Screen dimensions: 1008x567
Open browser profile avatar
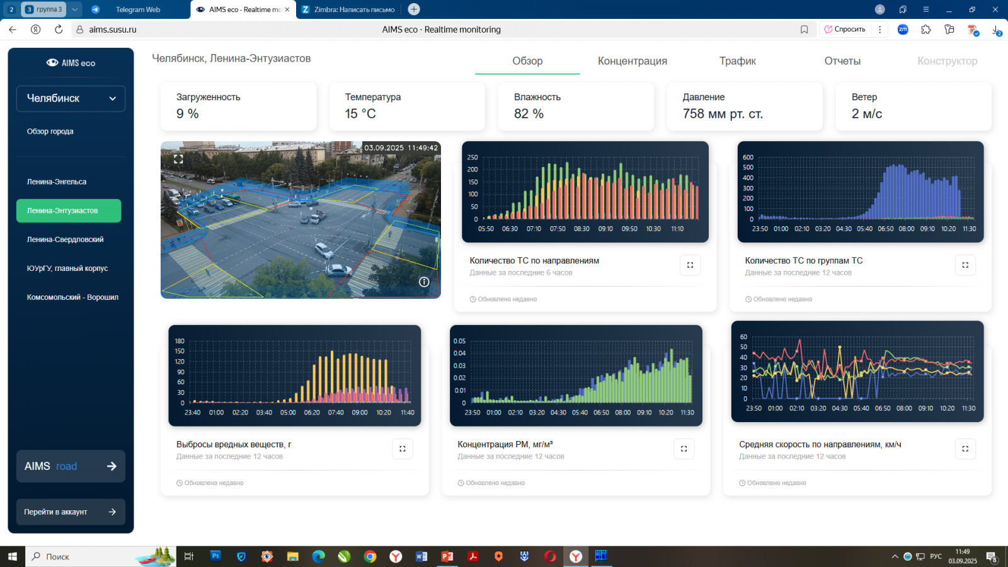[880, 9]
